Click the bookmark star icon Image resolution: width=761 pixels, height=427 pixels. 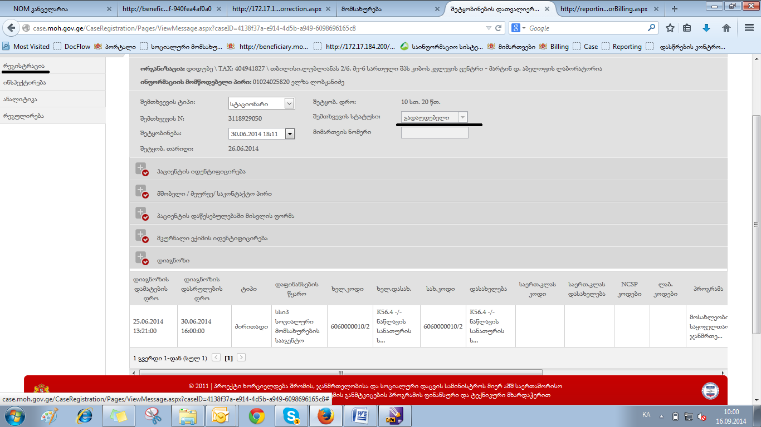[x=670, y=28]
